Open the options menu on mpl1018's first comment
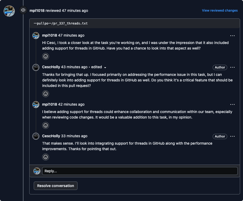Image resolution: width=243 pixels, height=201 pixels. [232, 36]
